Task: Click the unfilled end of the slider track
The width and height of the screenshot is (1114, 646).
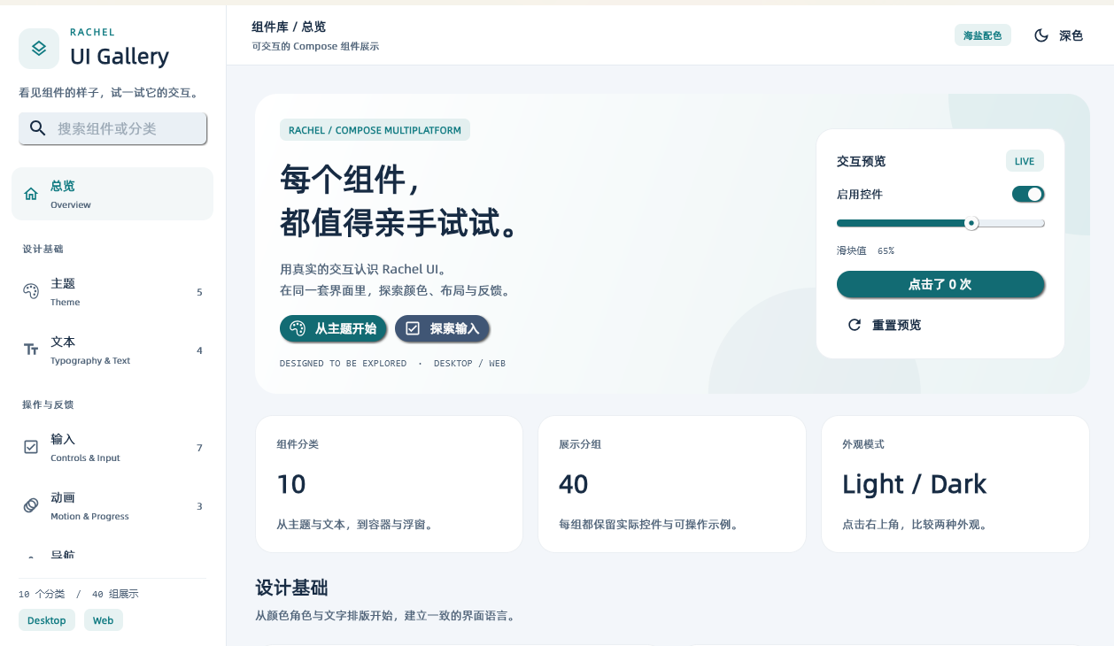Action: pos(1011,223)
